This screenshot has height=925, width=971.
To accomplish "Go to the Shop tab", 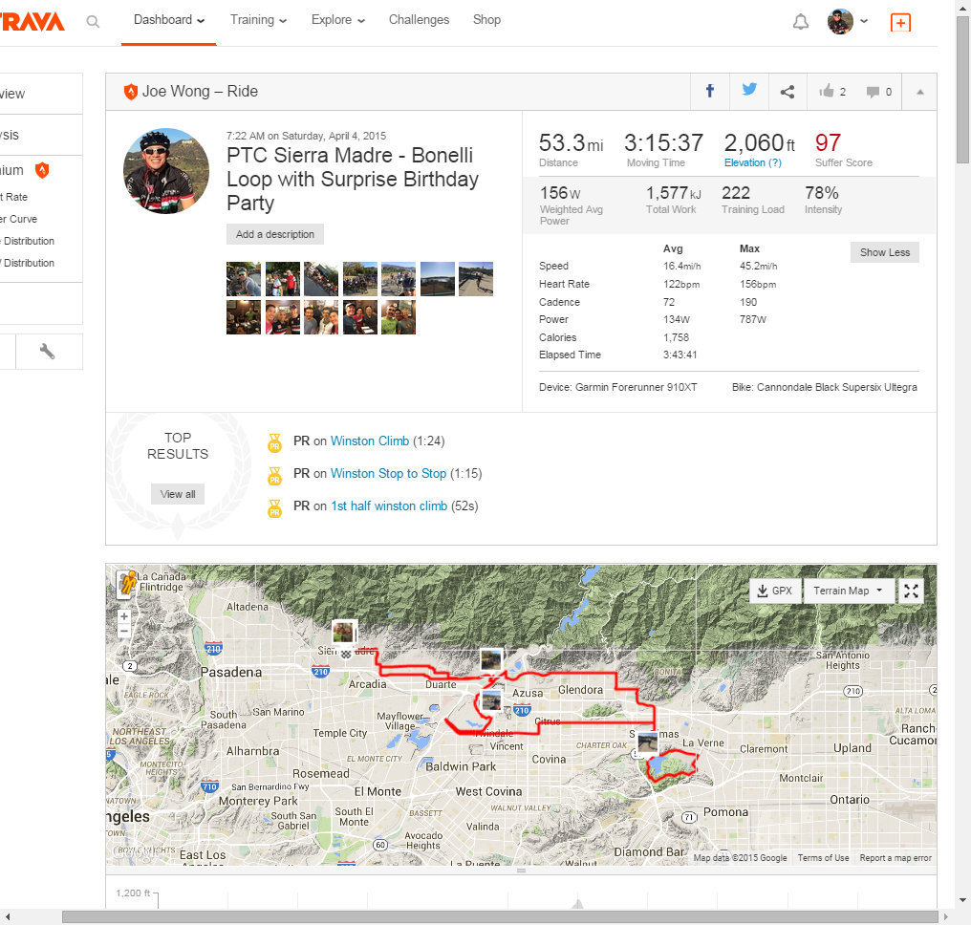I will tap(486, 20).
